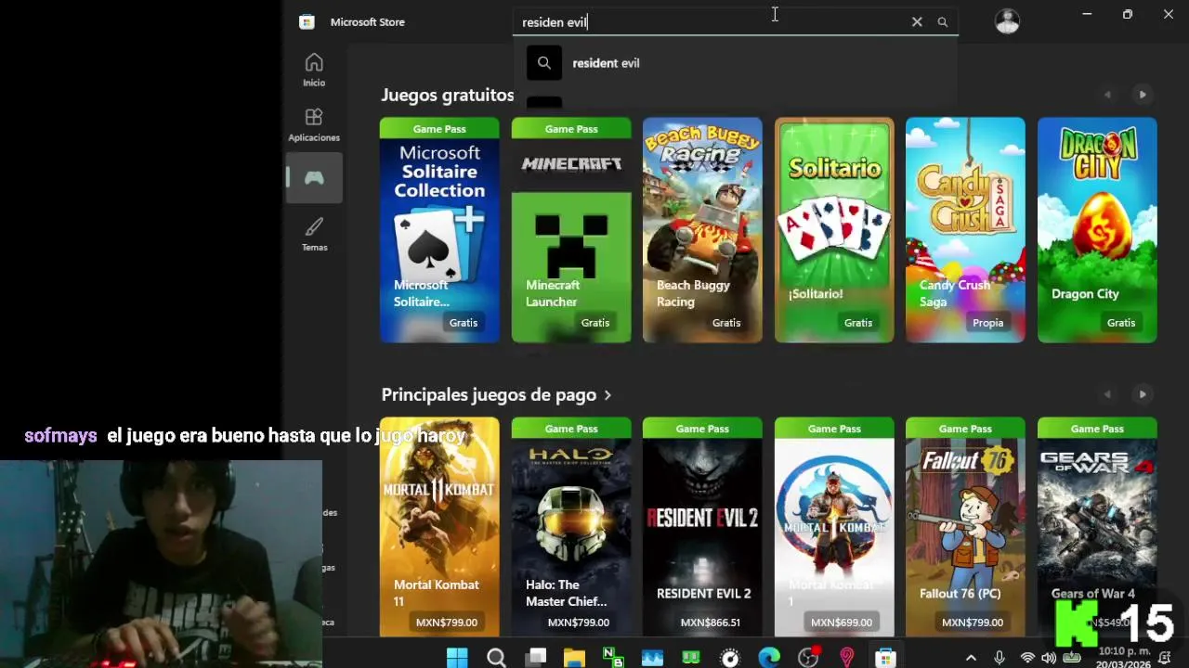Open the ¡Solitario! game card

tap(834, 230)
